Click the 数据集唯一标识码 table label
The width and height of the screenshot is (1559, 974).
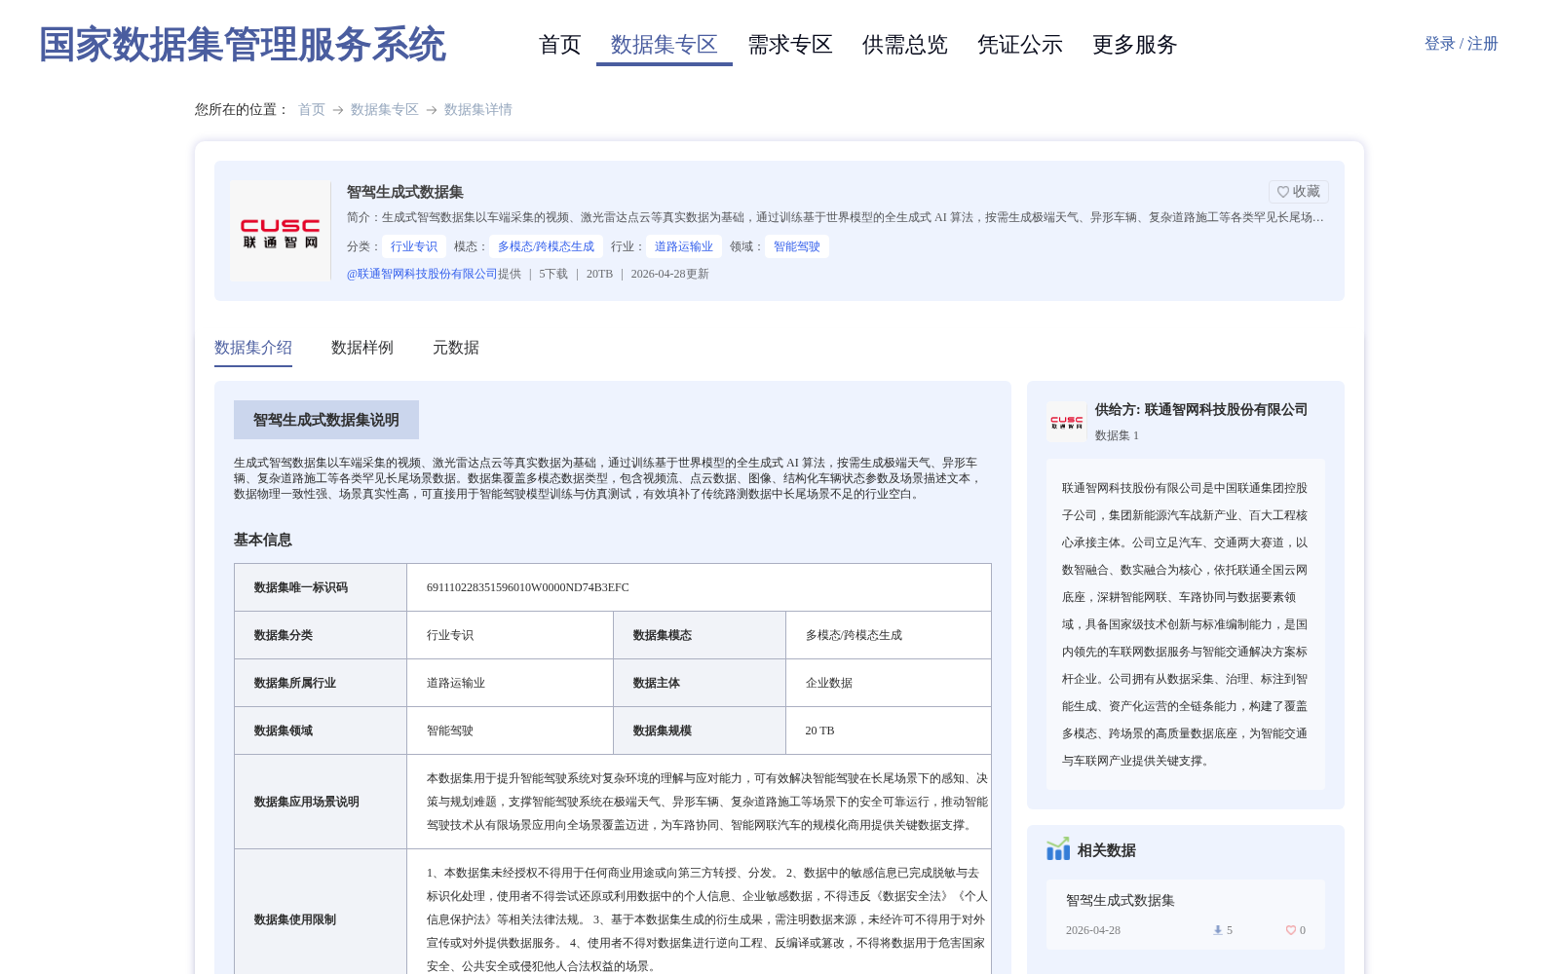pyautogui.click(x=301, y=587)
